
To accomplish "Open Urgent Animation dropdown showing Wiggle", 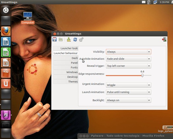I will pyautogui.click(x=128, y=85).
